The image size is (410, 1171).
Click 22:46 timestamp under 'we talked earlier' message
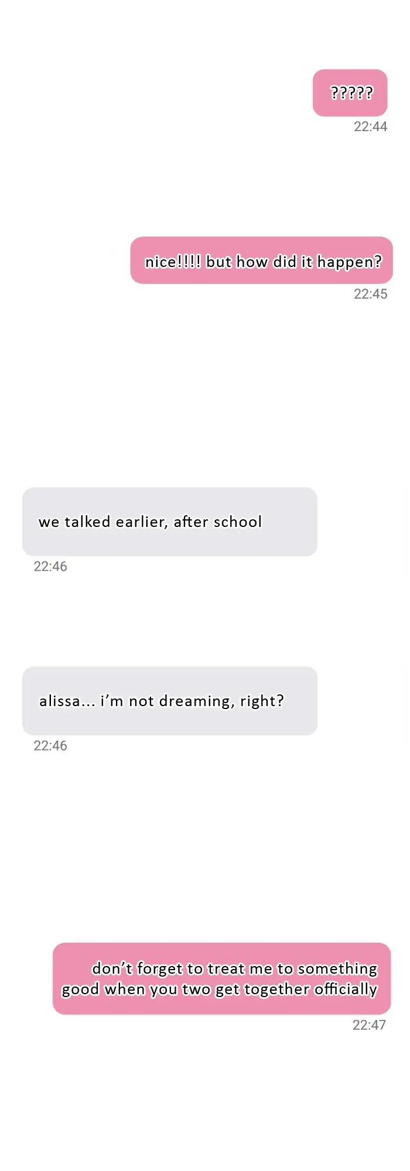(50, 566)
